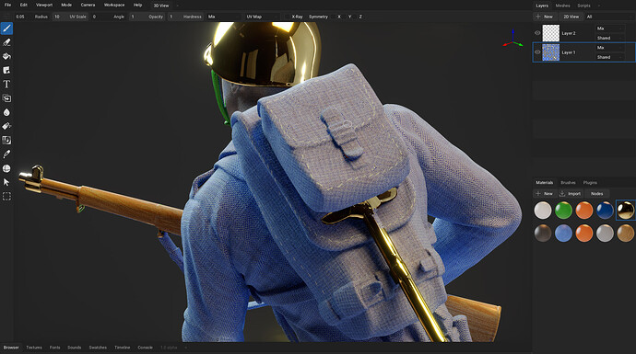Select the Gizmo arrow tool
Screen dimensions: 636x354
6,182
